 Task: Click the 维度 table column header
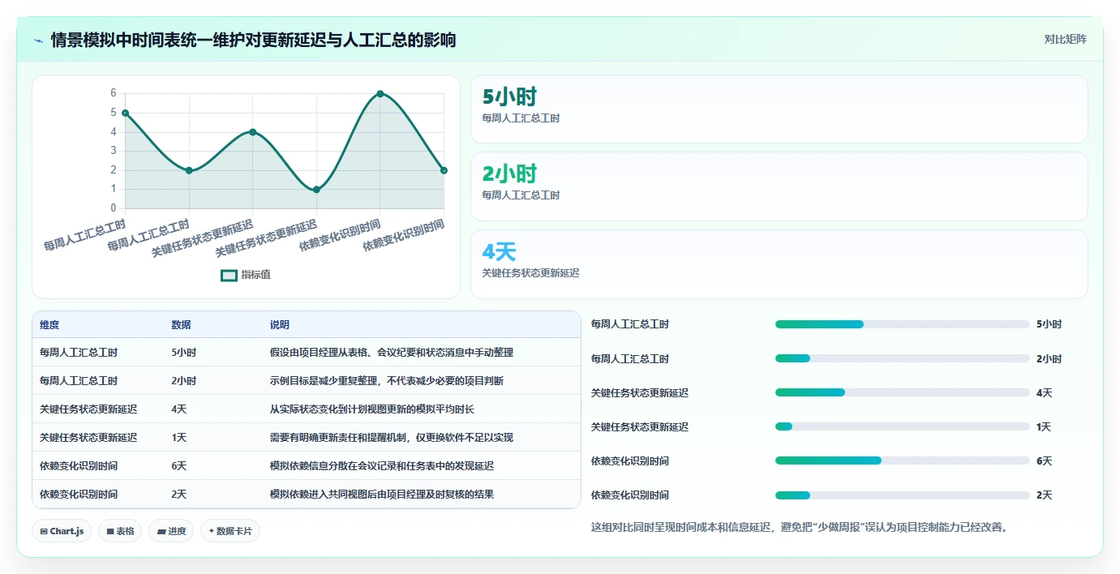[49, 324]
